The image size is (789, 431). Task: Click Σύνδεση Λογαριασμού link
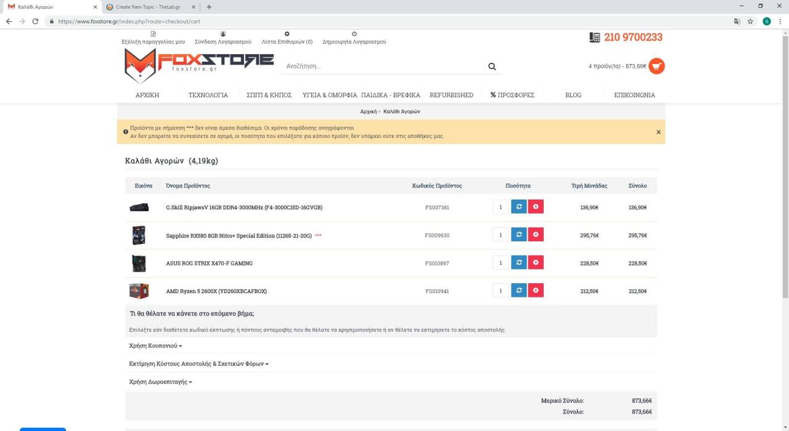pos(223,38)
